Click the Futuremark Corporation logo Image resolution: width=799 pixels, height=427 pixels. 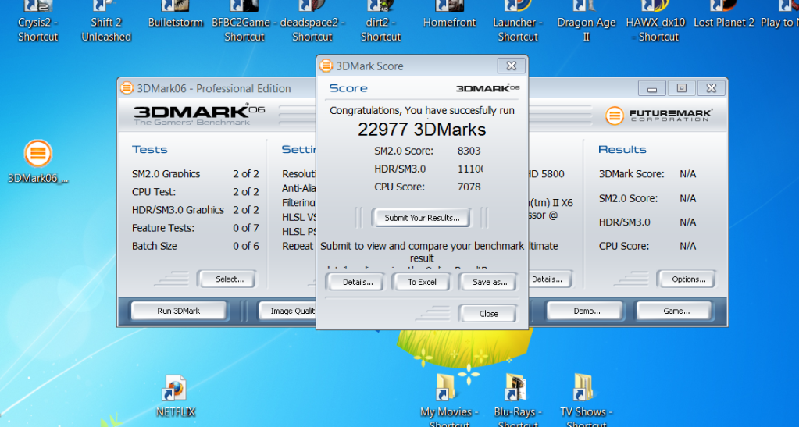[x=658, y=116]
